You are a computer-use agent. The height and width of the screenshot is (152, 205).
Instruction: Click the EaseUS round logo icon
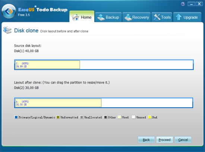pyautogui.click(x=9, y=11)
